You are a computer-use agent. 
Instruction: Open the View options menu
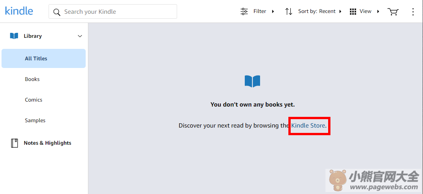click(x=365, y=11)
